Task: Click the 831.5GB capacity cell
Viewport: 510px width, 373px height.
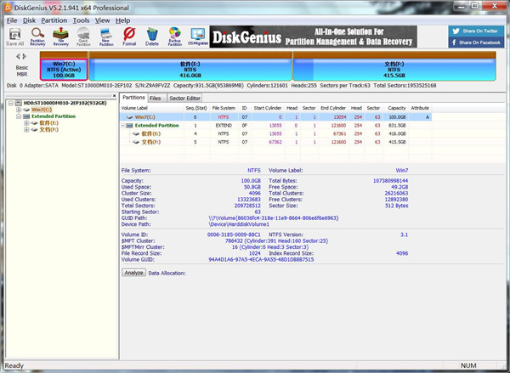Action: pyautogui.click(x=397, y=126)
